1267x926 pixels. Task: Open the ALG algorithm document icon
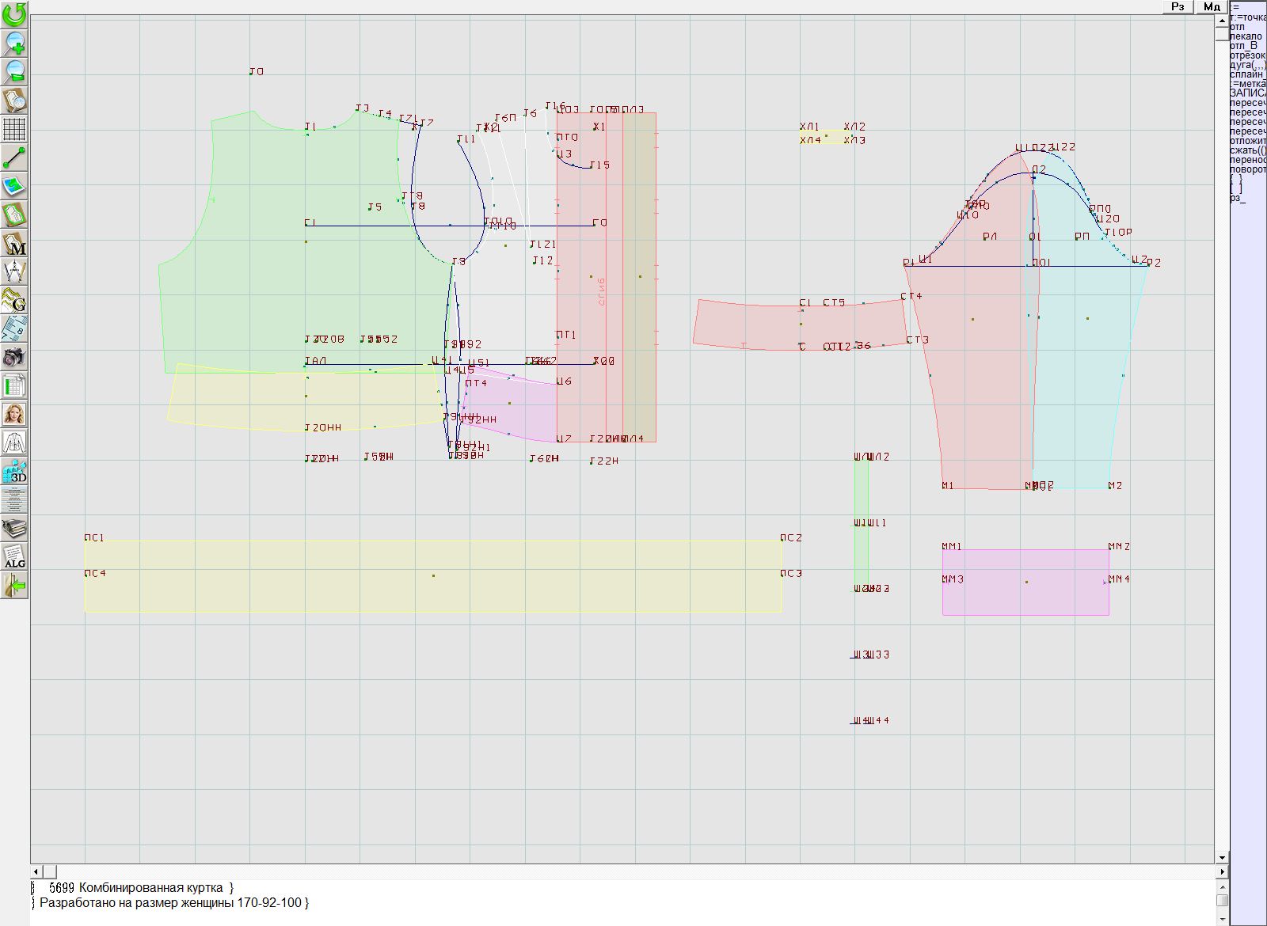point(14,557)
